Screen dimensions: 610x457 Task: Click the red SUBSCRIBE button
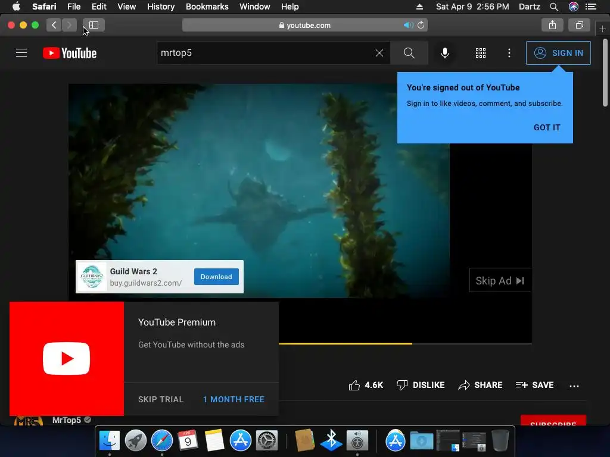(x=553, y=421)
